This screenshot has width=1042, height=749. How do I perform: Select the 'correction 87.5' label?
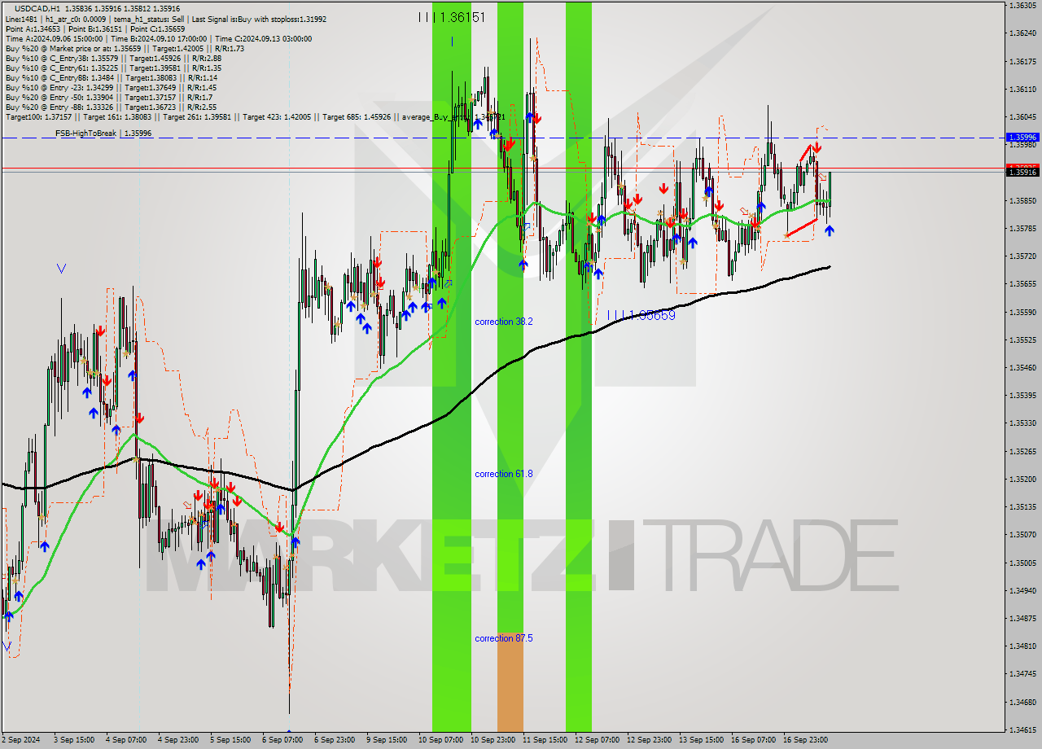(x=504, y=638)
